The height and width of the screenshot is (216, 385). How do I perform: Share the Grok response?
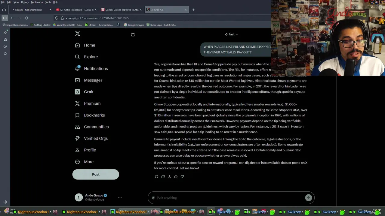coord(169,177)
